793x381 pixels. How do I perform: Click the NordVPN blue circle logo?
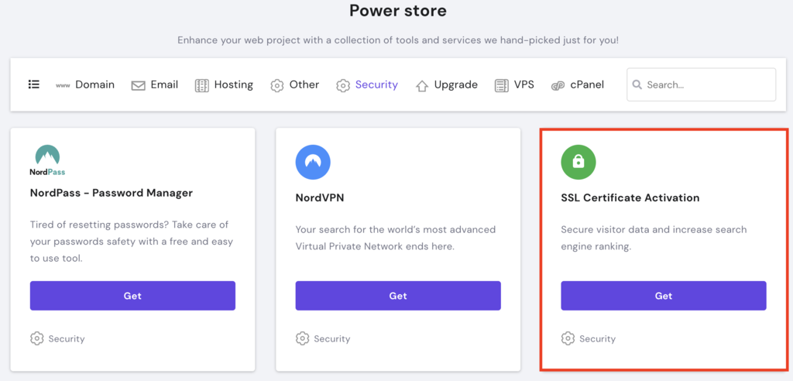coord(313,162)
